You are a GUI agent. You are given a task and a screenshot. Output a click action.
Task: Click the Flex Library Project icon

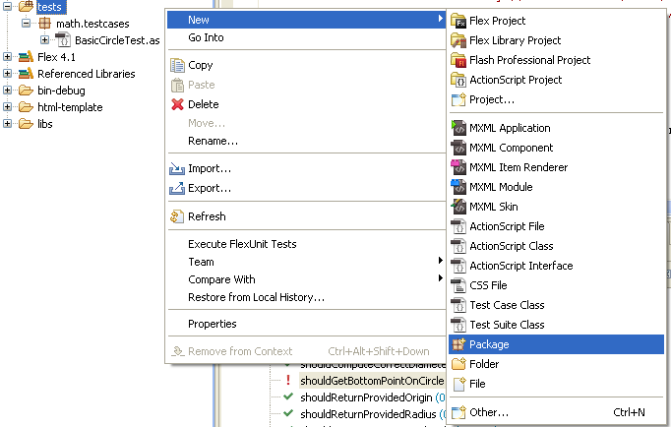click(x=457, y=40)
